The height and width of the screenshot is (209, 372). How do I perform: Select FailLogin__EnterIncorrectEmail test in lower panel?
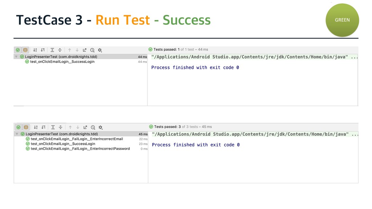pyautogui.click(x=77, y=139)
